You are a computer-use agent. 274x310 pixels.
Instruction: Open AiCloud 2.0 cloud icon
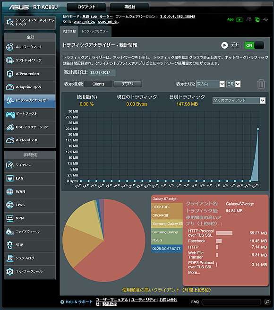tap(10, 140)
